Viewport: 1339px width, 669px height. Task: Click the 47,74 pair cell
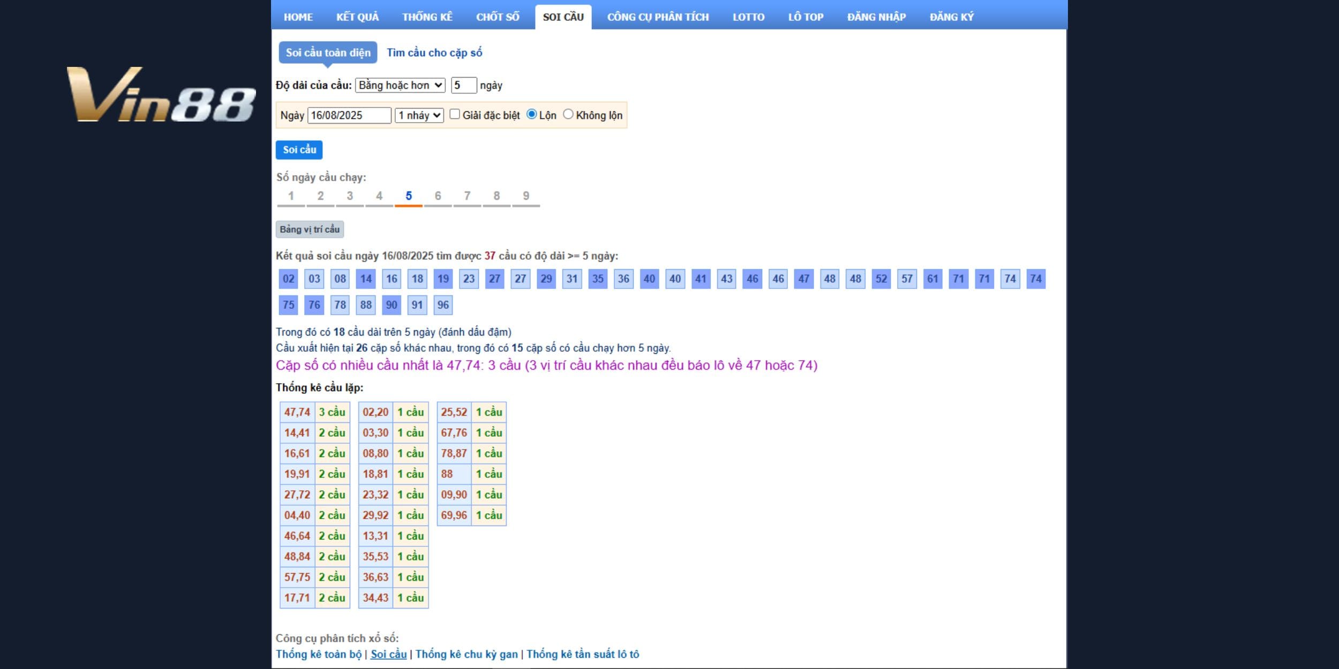click(297, 412)
